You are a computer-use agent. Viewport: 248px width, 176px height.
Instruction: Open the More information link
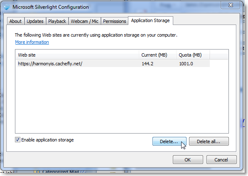pyautogui.click(x=32, y=42)
